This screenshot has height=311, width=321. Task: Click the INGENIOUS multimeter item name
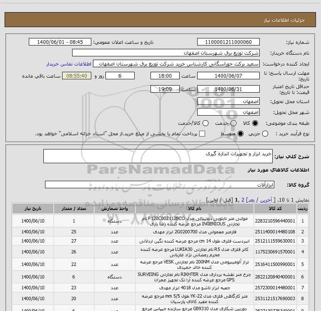[195, 221]
